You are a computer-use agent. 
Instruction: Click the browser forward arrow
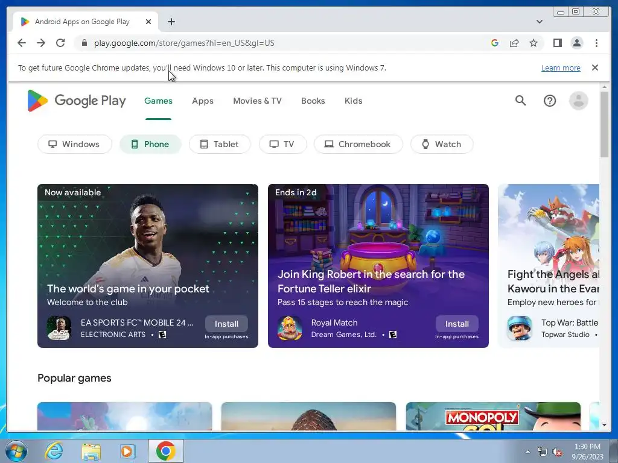click(41, 43)
